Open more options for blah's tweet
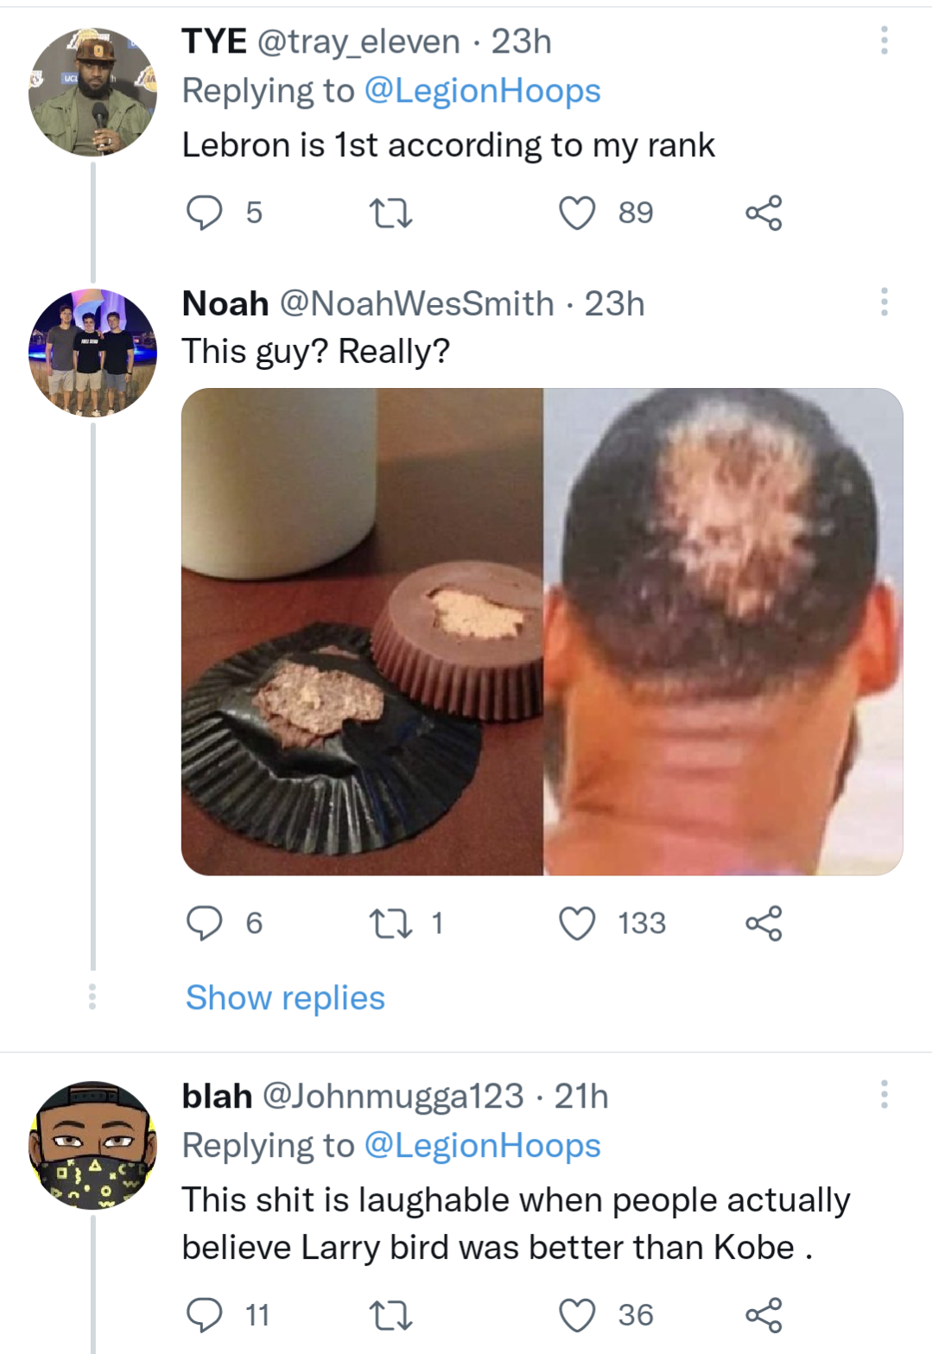The height and width of the screenshot is (1354, 932). [884, 1094]
